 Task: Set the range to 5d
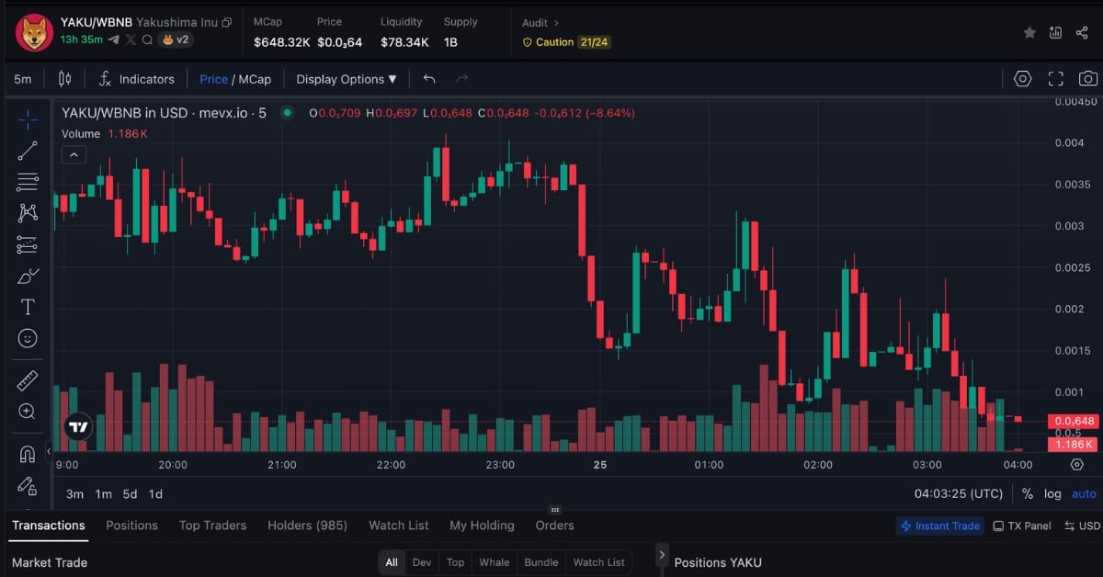click(x=130, y=493)
